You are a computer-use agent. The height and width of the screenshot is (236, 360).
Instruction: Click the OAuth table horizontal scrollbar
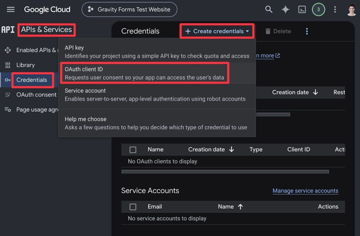coord(225,172)
